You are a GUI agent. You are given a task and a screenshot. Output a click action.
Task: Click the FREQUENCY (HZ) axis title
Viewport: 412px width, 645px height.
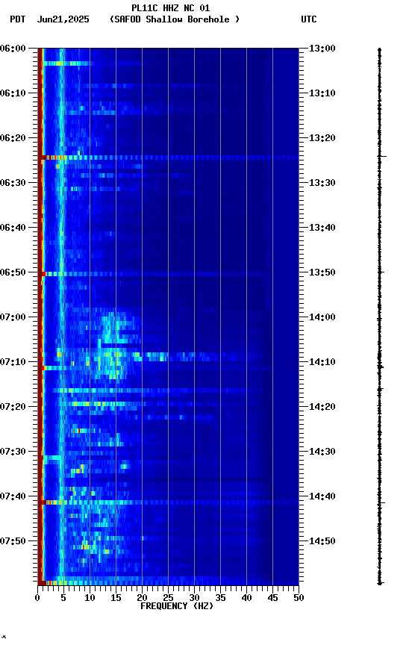(x=177, y=606)
